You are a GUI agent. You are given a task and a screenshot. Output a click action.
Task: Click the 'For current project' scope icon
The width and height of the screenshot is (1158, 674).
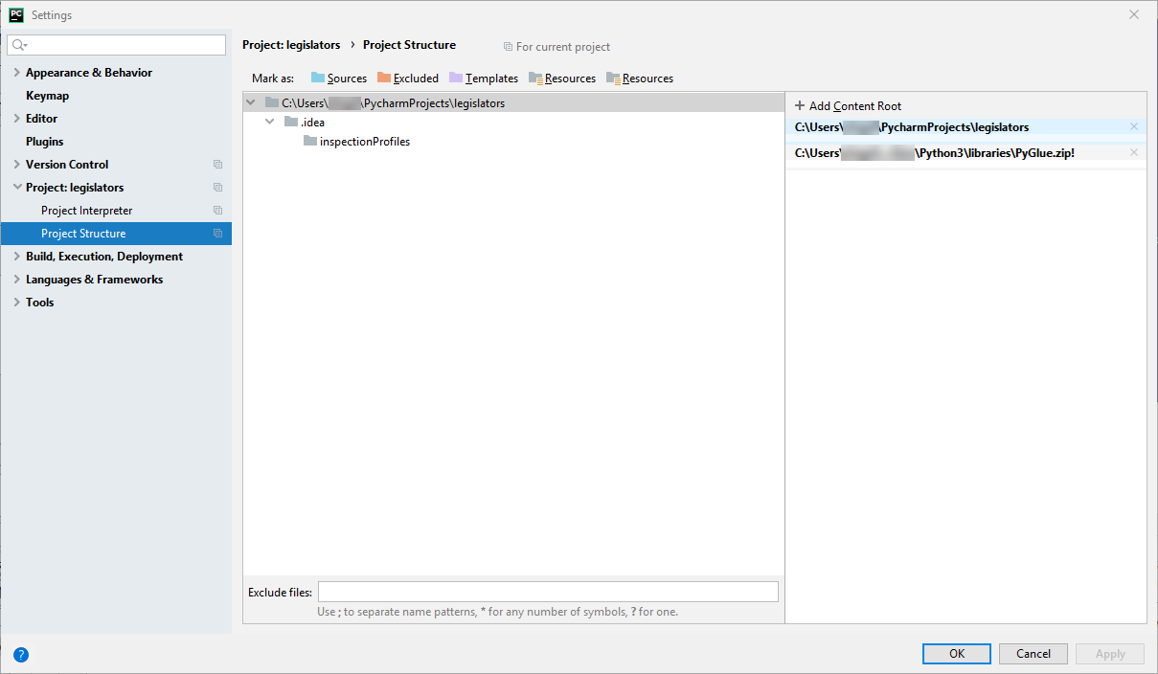click(508, 46)
